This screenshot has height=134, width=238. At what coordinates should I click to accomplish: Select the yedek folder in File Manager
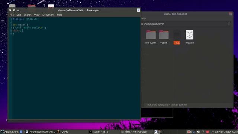[164, 37]
